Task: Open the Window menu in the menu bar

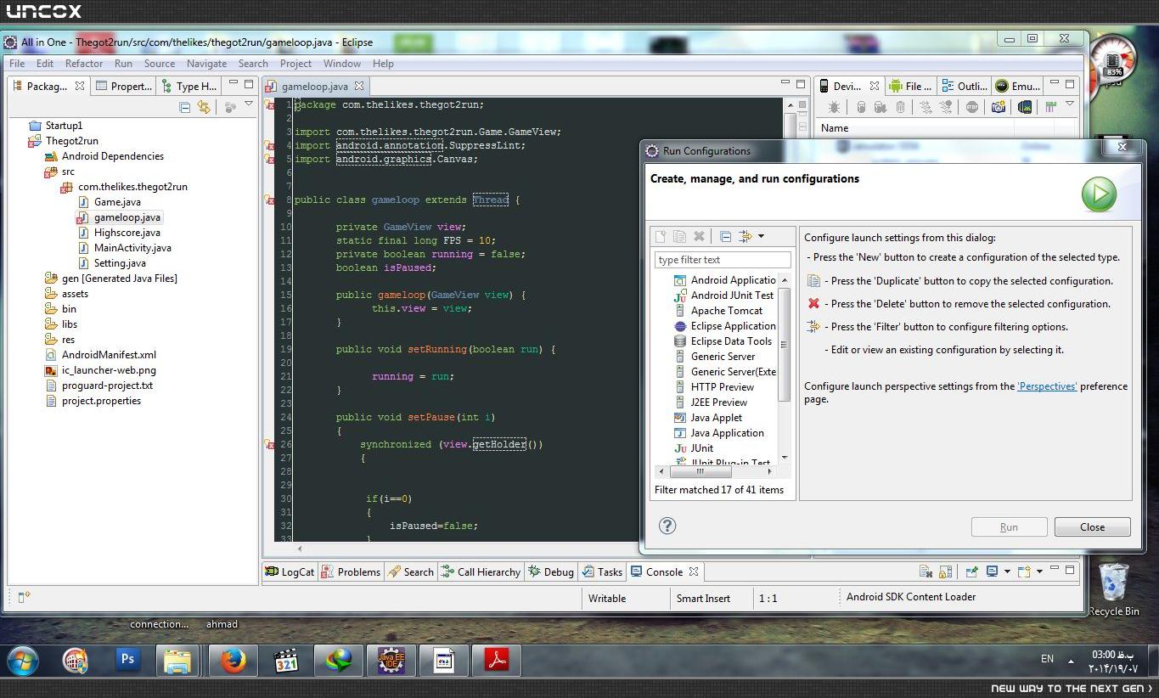Action: click(x=342, y=63)
